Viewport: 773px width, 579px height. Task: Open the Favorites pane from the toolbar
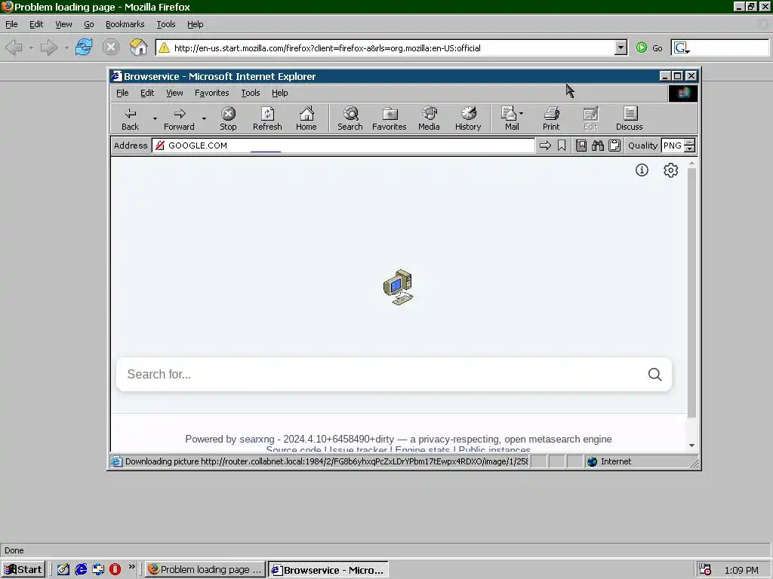coord(390,119)
